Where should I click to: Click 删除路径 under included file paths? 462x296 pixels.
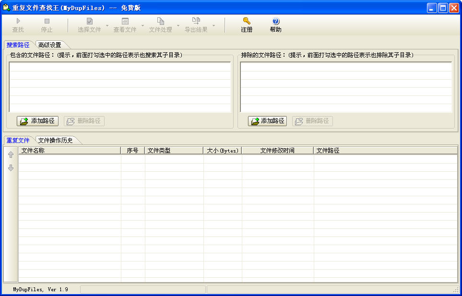tap(84, 121)
